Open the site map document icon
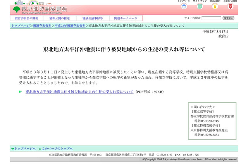Image resolution: width=248 pixels, height=165 pixels. [x=200, y=6]
